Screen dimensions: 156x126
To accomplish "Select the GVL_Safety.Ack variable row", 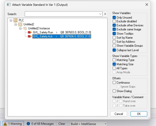I will pos(62,36).
